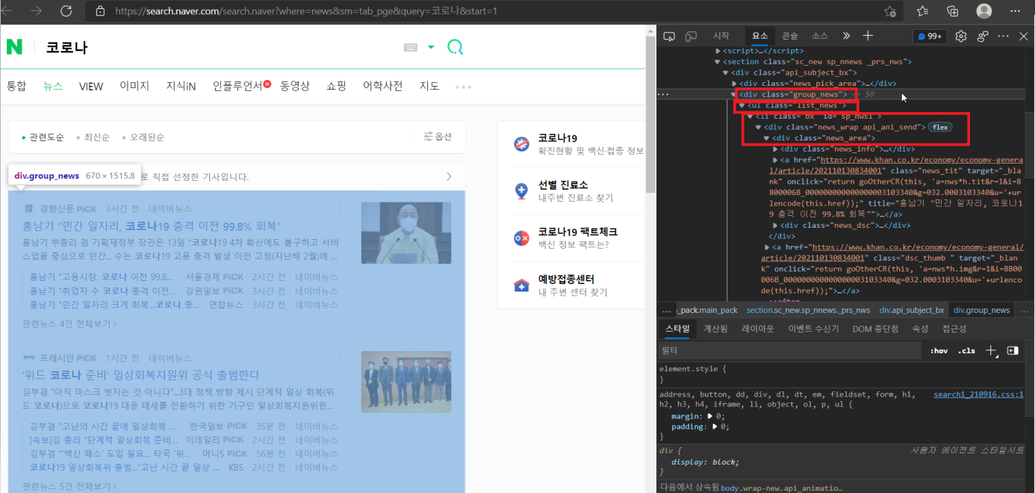Open the user profile avatar
This screenshot has width=1035, height=493.
(984, 11)
